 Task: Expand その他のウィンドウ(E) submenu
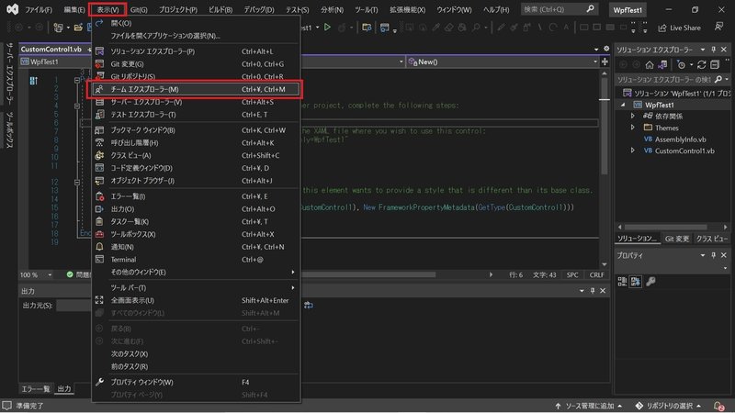click(195, 272)
